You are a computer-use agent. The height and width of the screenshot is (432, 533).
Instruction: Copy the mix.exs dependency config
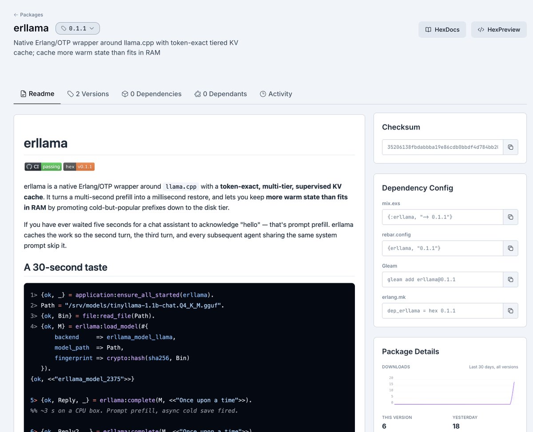click(x=510, y=217)
